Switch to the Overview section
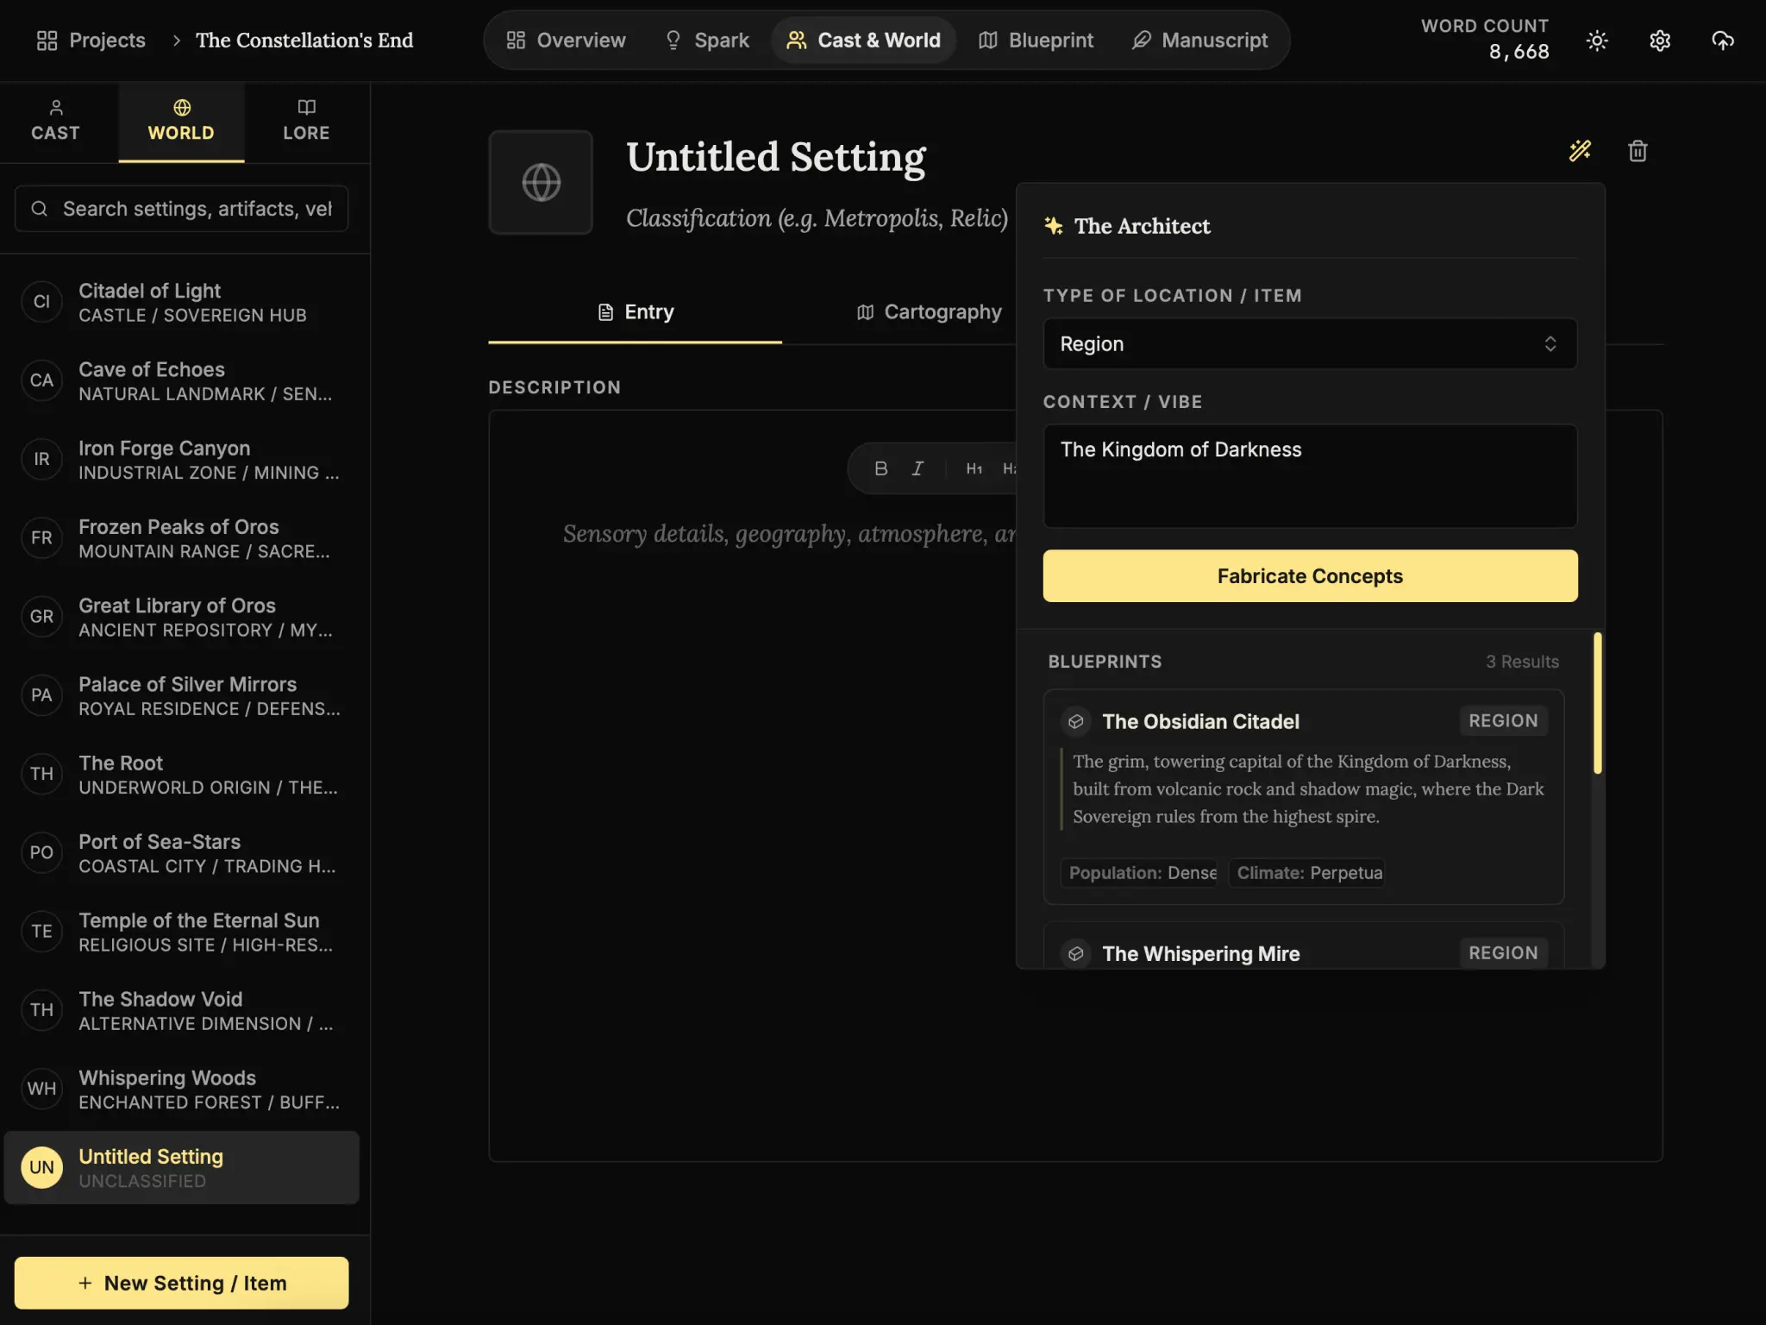The image size is (1766, 1325). tap(566, 40)
